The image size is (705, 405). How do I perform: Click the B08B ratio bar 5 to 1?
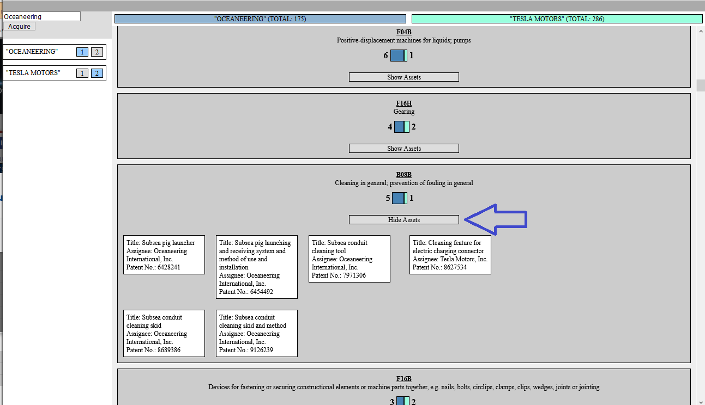point(400,198)
